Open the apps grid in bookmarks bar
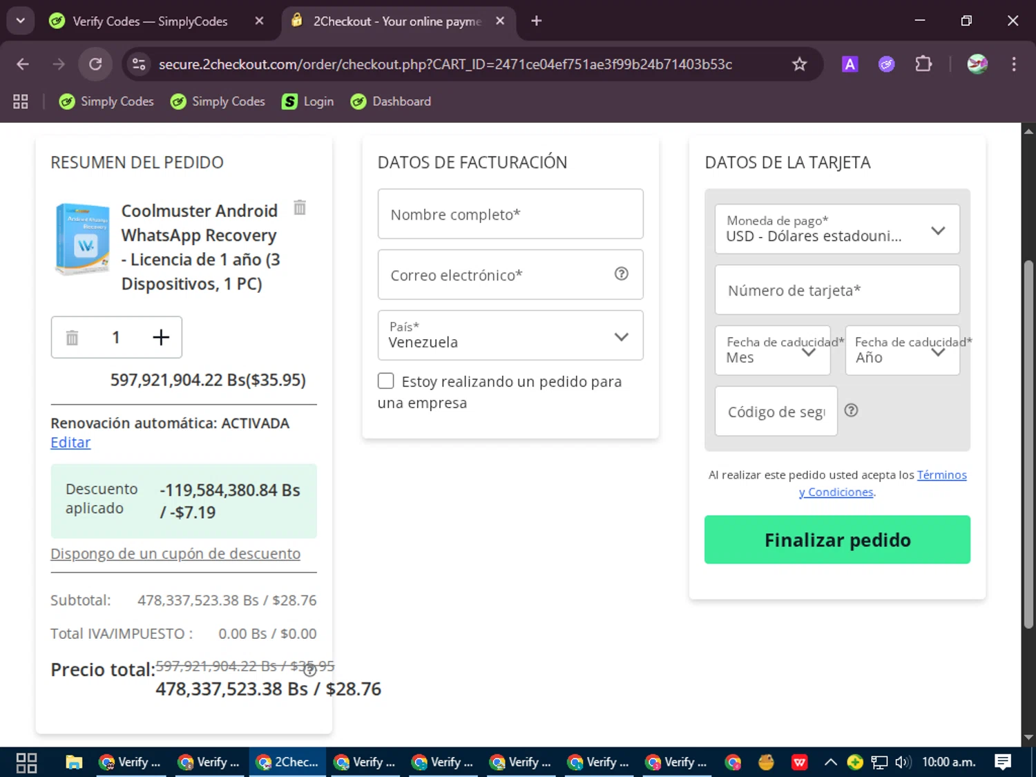This screenshot has width=1036, height=777. tap(21, 102)
